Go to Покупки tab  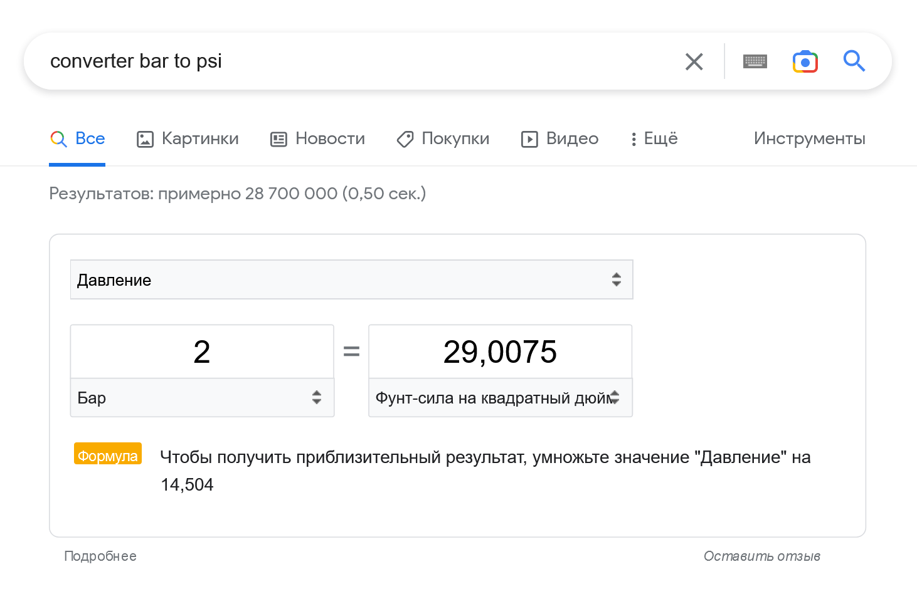tap(443, 138)
